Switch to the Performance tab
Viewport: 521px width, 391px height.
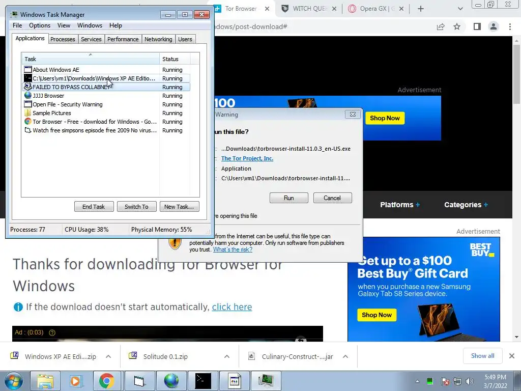123,39
